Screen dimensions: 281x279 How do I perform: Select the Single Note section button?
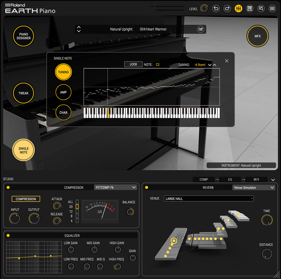pos(23,150)
